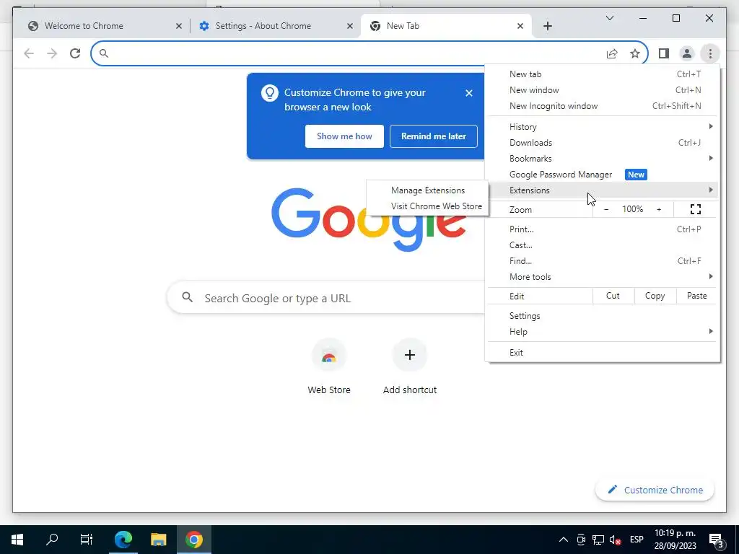Click the Copy edit button
Image resolution: width=739 pixels, height=554 pixels.
tap(655, 296)
